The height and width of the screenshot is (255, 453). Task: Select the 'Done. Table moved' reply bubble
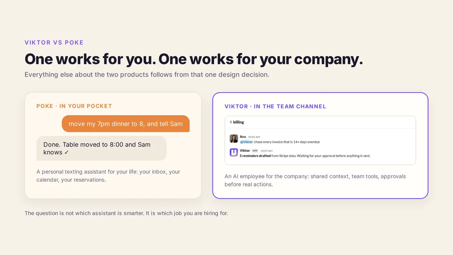click(101, 148)
